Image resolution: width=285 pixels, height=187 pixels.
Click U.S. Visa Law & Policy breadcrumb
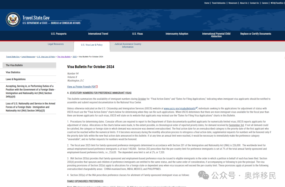[x=46, y=57]
